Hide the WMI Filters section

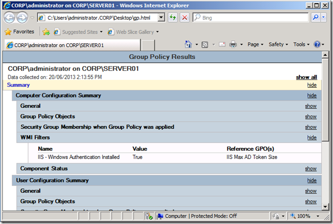[x=311, y=138]
